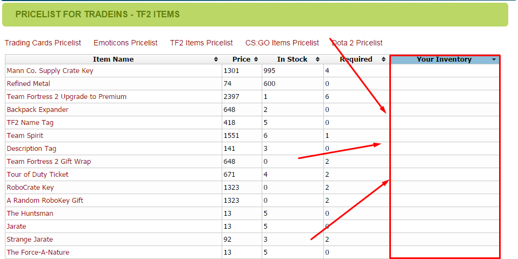Open Dota 2 Pricelist link
The image size is (518, 259).
point(357,43)
